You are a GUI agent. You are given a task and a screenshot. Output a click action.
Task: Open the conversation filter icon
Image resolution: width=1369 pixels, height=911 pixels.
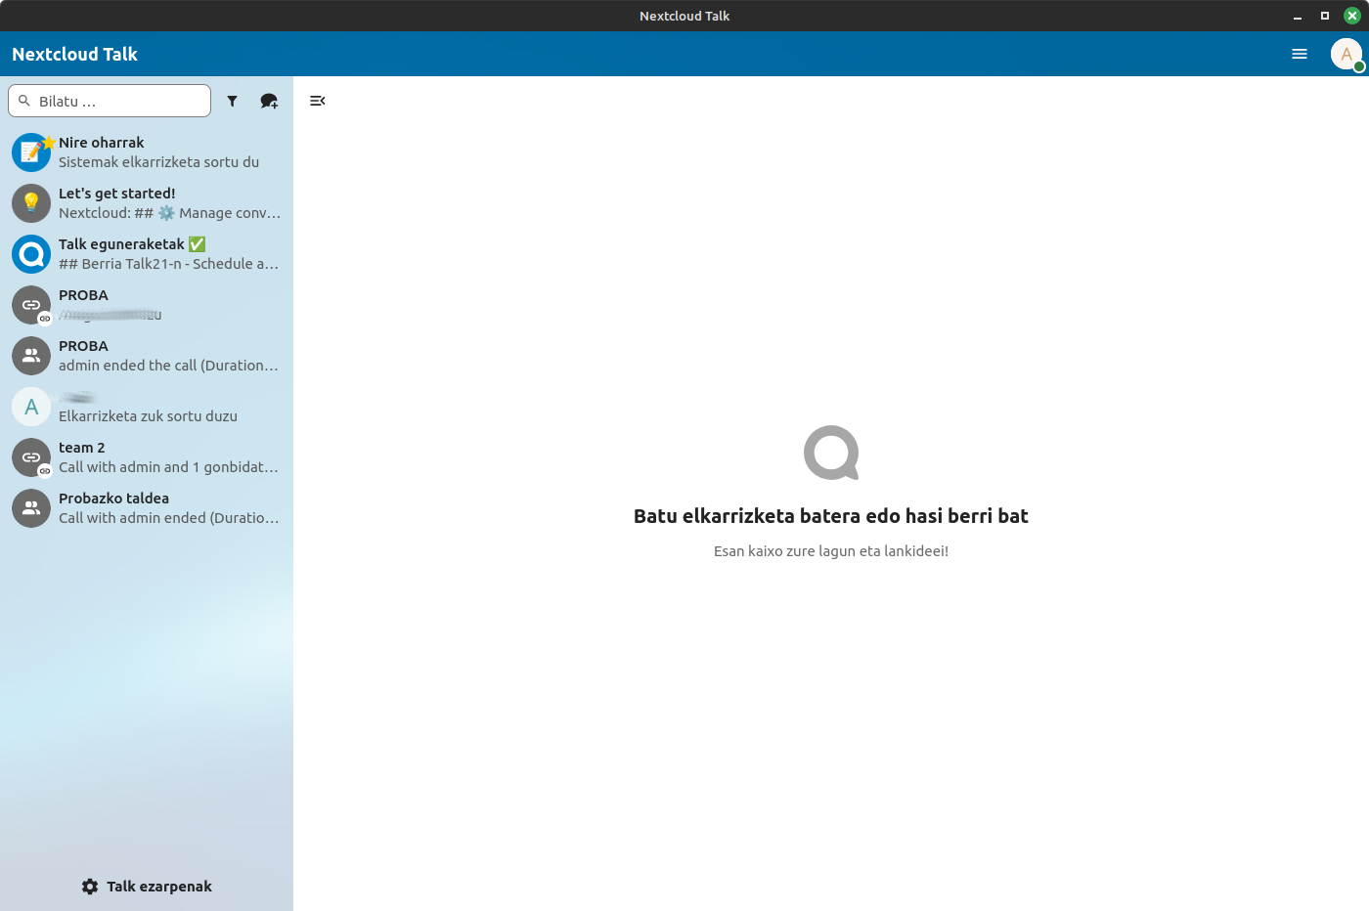tap(232, 101)
